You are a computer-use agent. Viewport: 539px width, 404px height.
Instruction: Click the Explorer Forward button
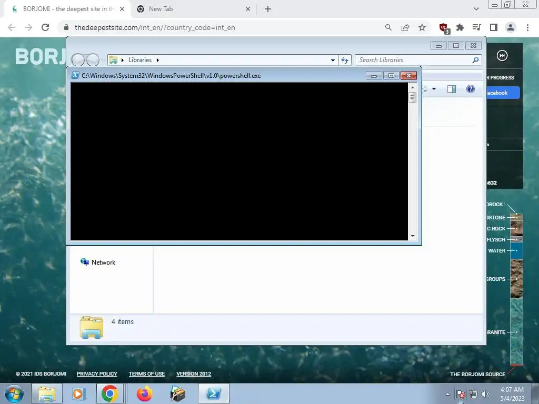(93, 60)
